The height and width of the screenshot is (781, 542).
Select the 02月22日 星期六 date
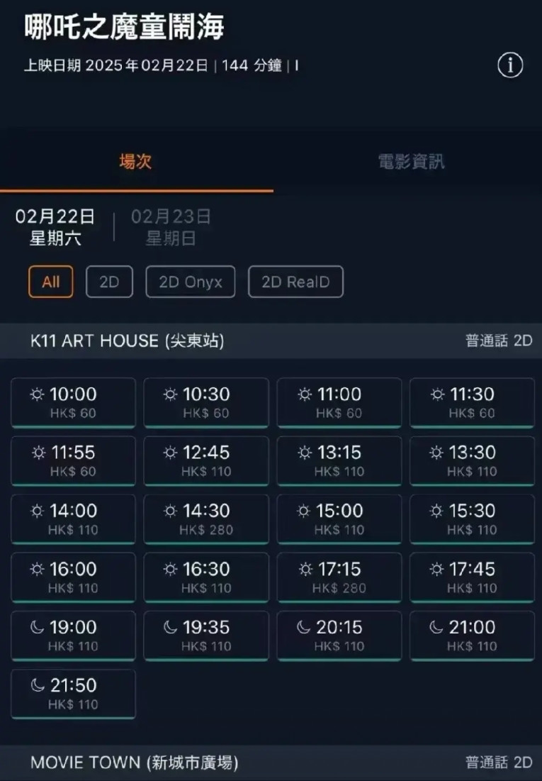click(55, 227)
